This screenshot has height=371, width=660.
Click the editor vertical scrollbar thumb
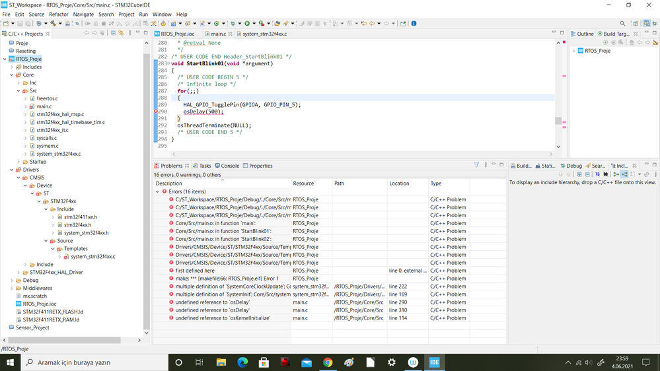(558, 121)
